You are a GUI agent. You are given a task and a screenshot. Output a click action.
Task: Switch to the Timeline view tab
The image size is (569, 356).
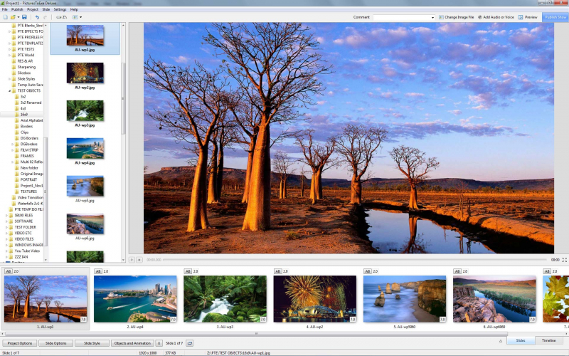(x=548, y=340)
